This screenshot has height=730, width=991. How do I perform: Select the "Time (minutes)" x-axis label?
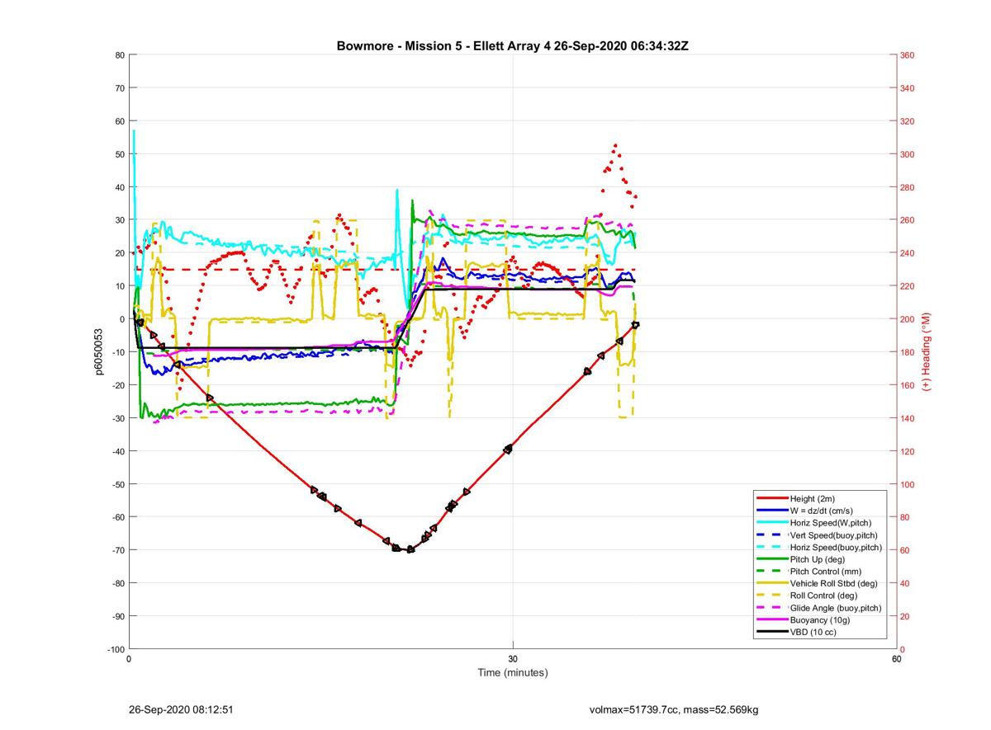point(513,672)
